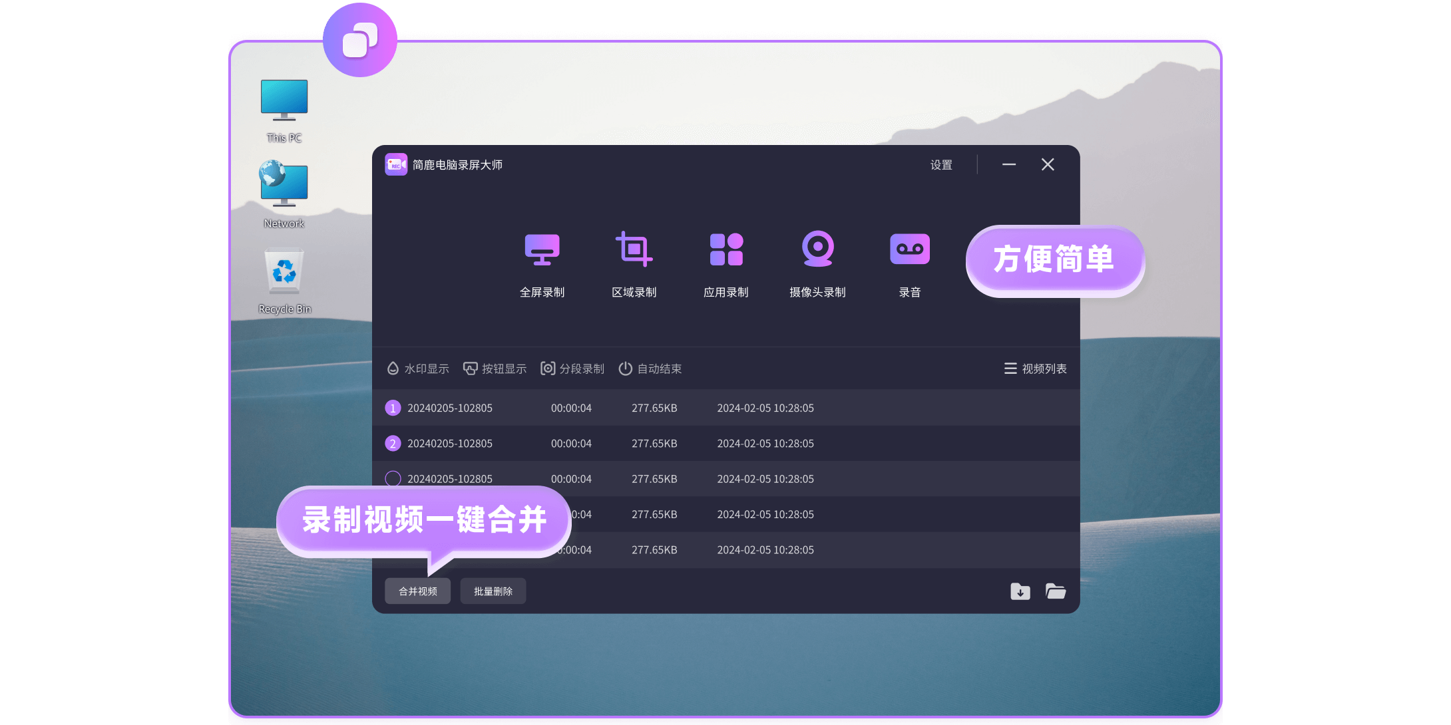This screenshot has width=1451, height=725.
Task: Open application recording (应用录制) mode
Action: click(x=725, y=249)
